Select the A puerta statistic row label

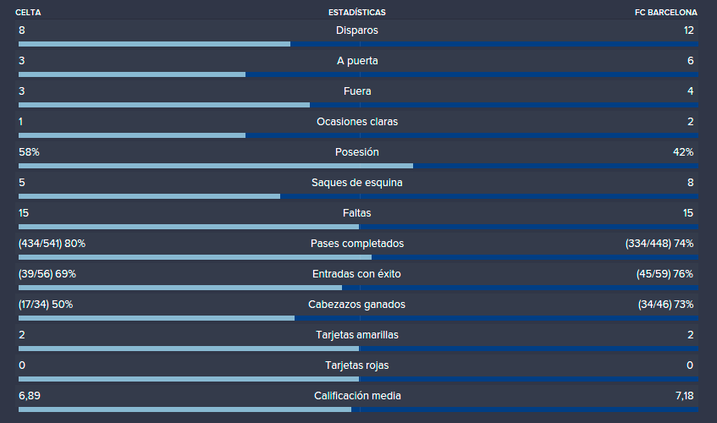(357, 61)
